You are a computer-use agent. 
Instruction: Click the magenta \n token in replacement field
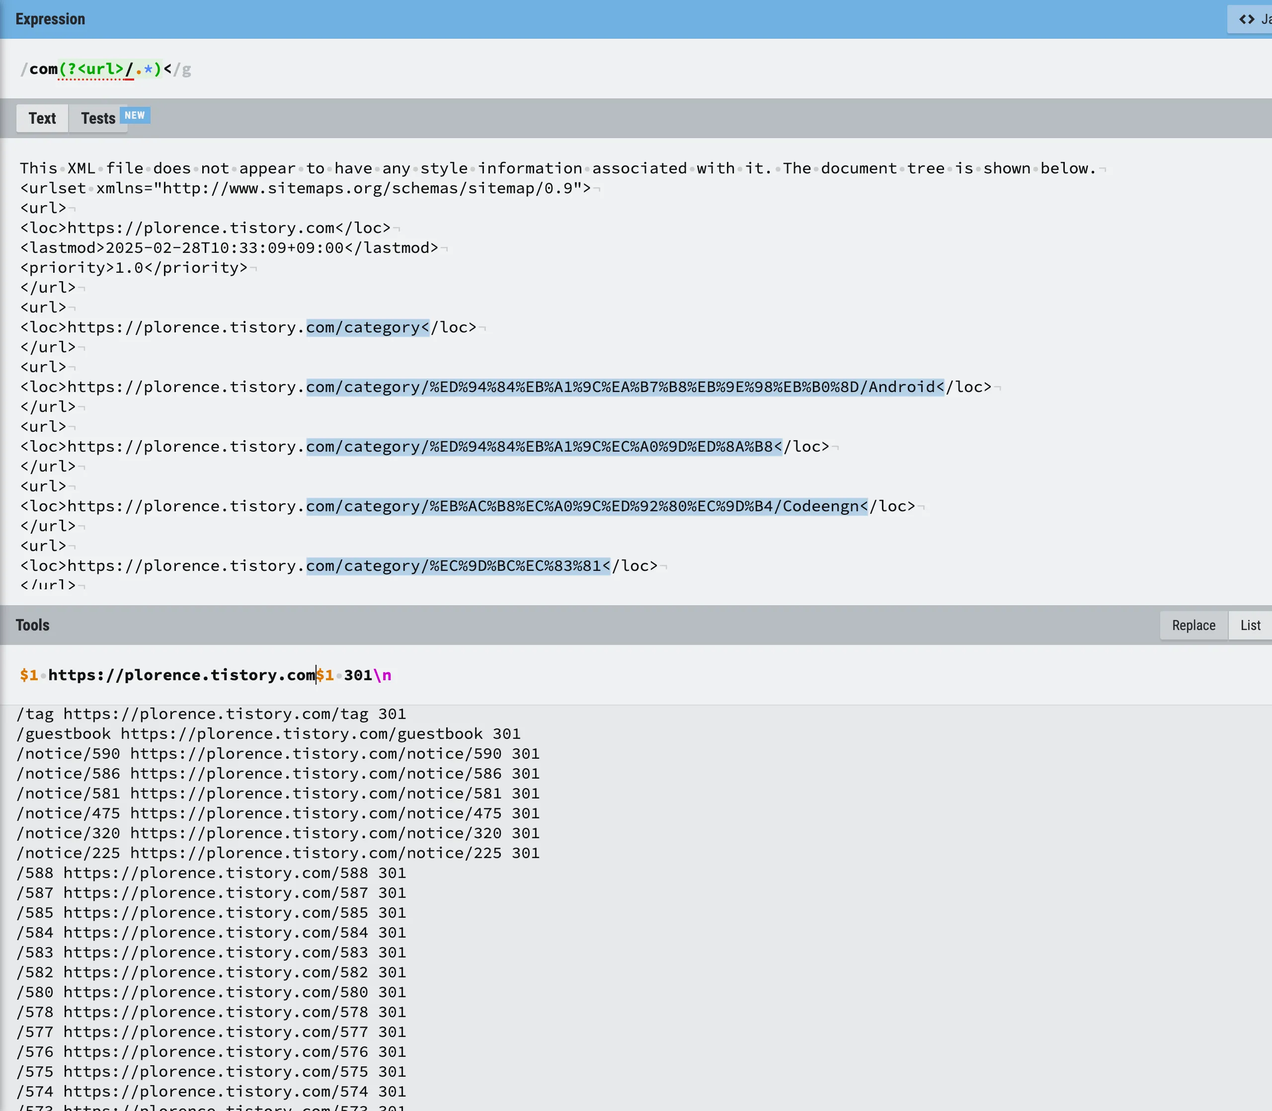(382, 675)
